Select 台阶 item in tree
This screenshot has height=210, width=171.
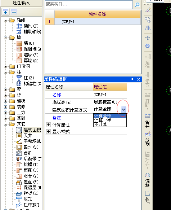coord(24,153)
